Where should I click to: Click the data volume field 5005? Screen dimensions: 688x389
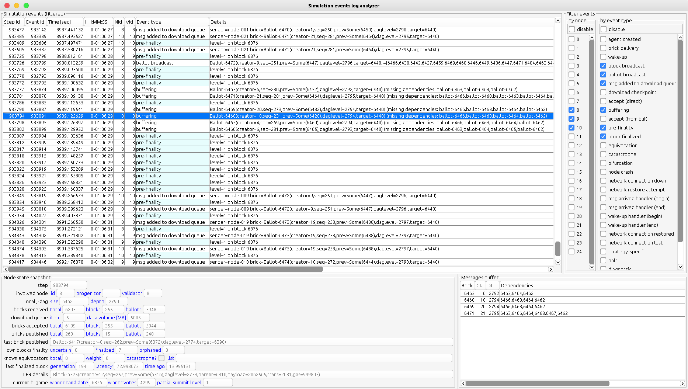click(138, 317)
